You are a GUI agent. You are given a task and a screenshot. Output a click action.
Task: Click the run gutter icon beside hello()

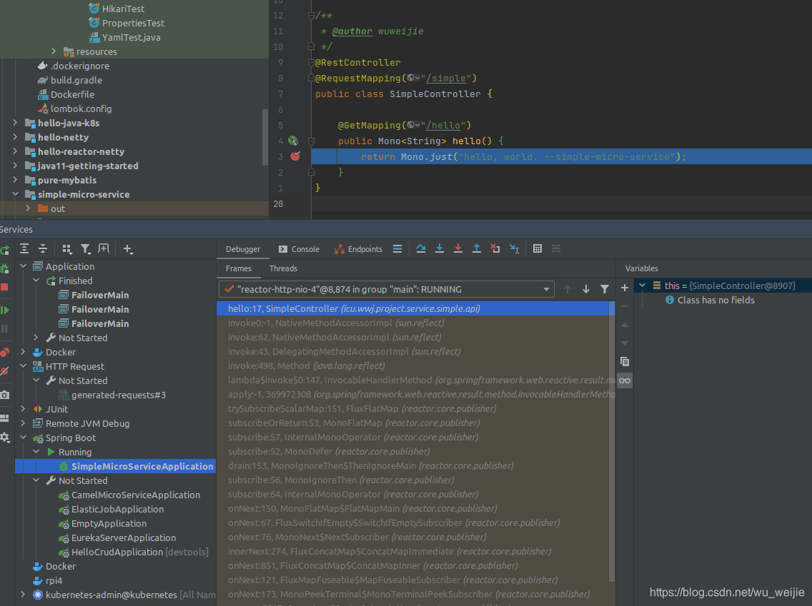click(x=293, y=141)
